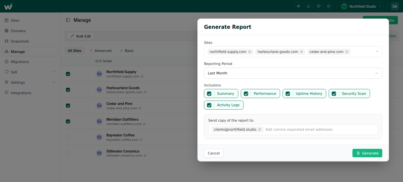The height and width of the screenshot is (182, 403).
Task: Deselect Northfield Supply row checkbox
Action: (68, 74)
